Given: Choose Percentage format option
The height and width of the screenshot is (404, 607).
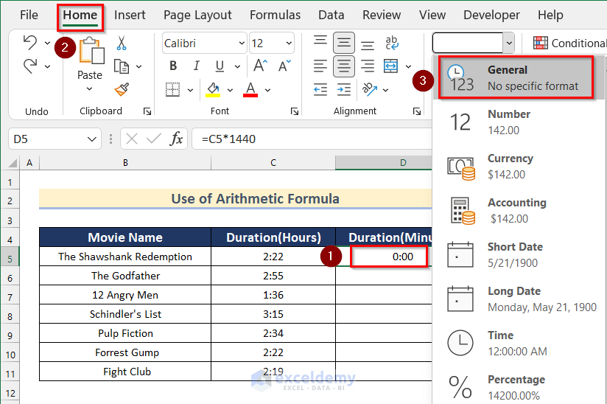Looking at the screenshot, I should (x=519, y=387).
